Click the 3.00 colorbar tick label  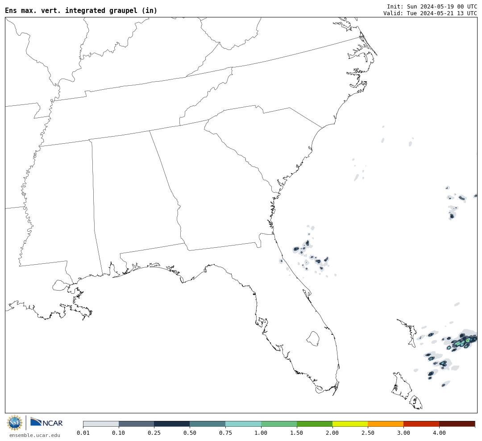pos(403,433)
